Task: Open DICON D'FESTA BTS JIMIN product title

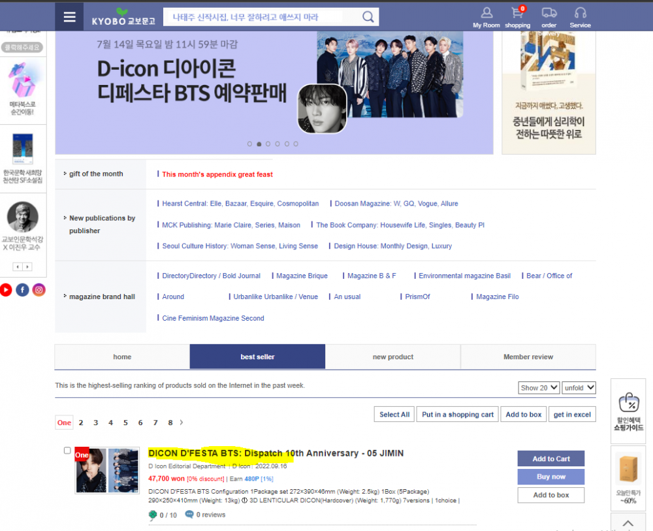Action: (276, 453)
